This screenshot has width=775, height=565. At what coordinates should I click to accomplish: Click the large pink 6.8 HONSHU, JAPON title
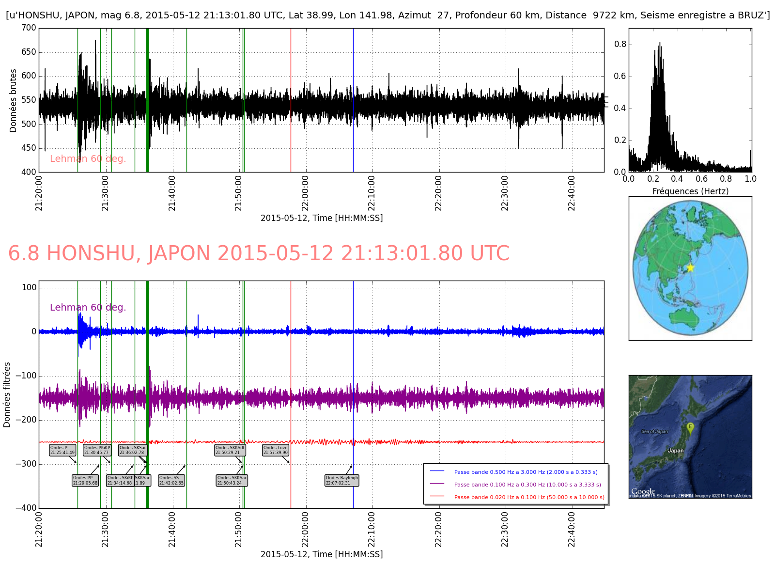[x=259, y=253]
